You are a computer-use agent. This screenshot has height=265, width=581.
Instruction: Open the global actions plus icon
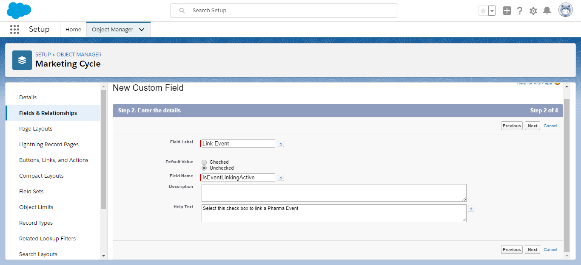[507, 11]
